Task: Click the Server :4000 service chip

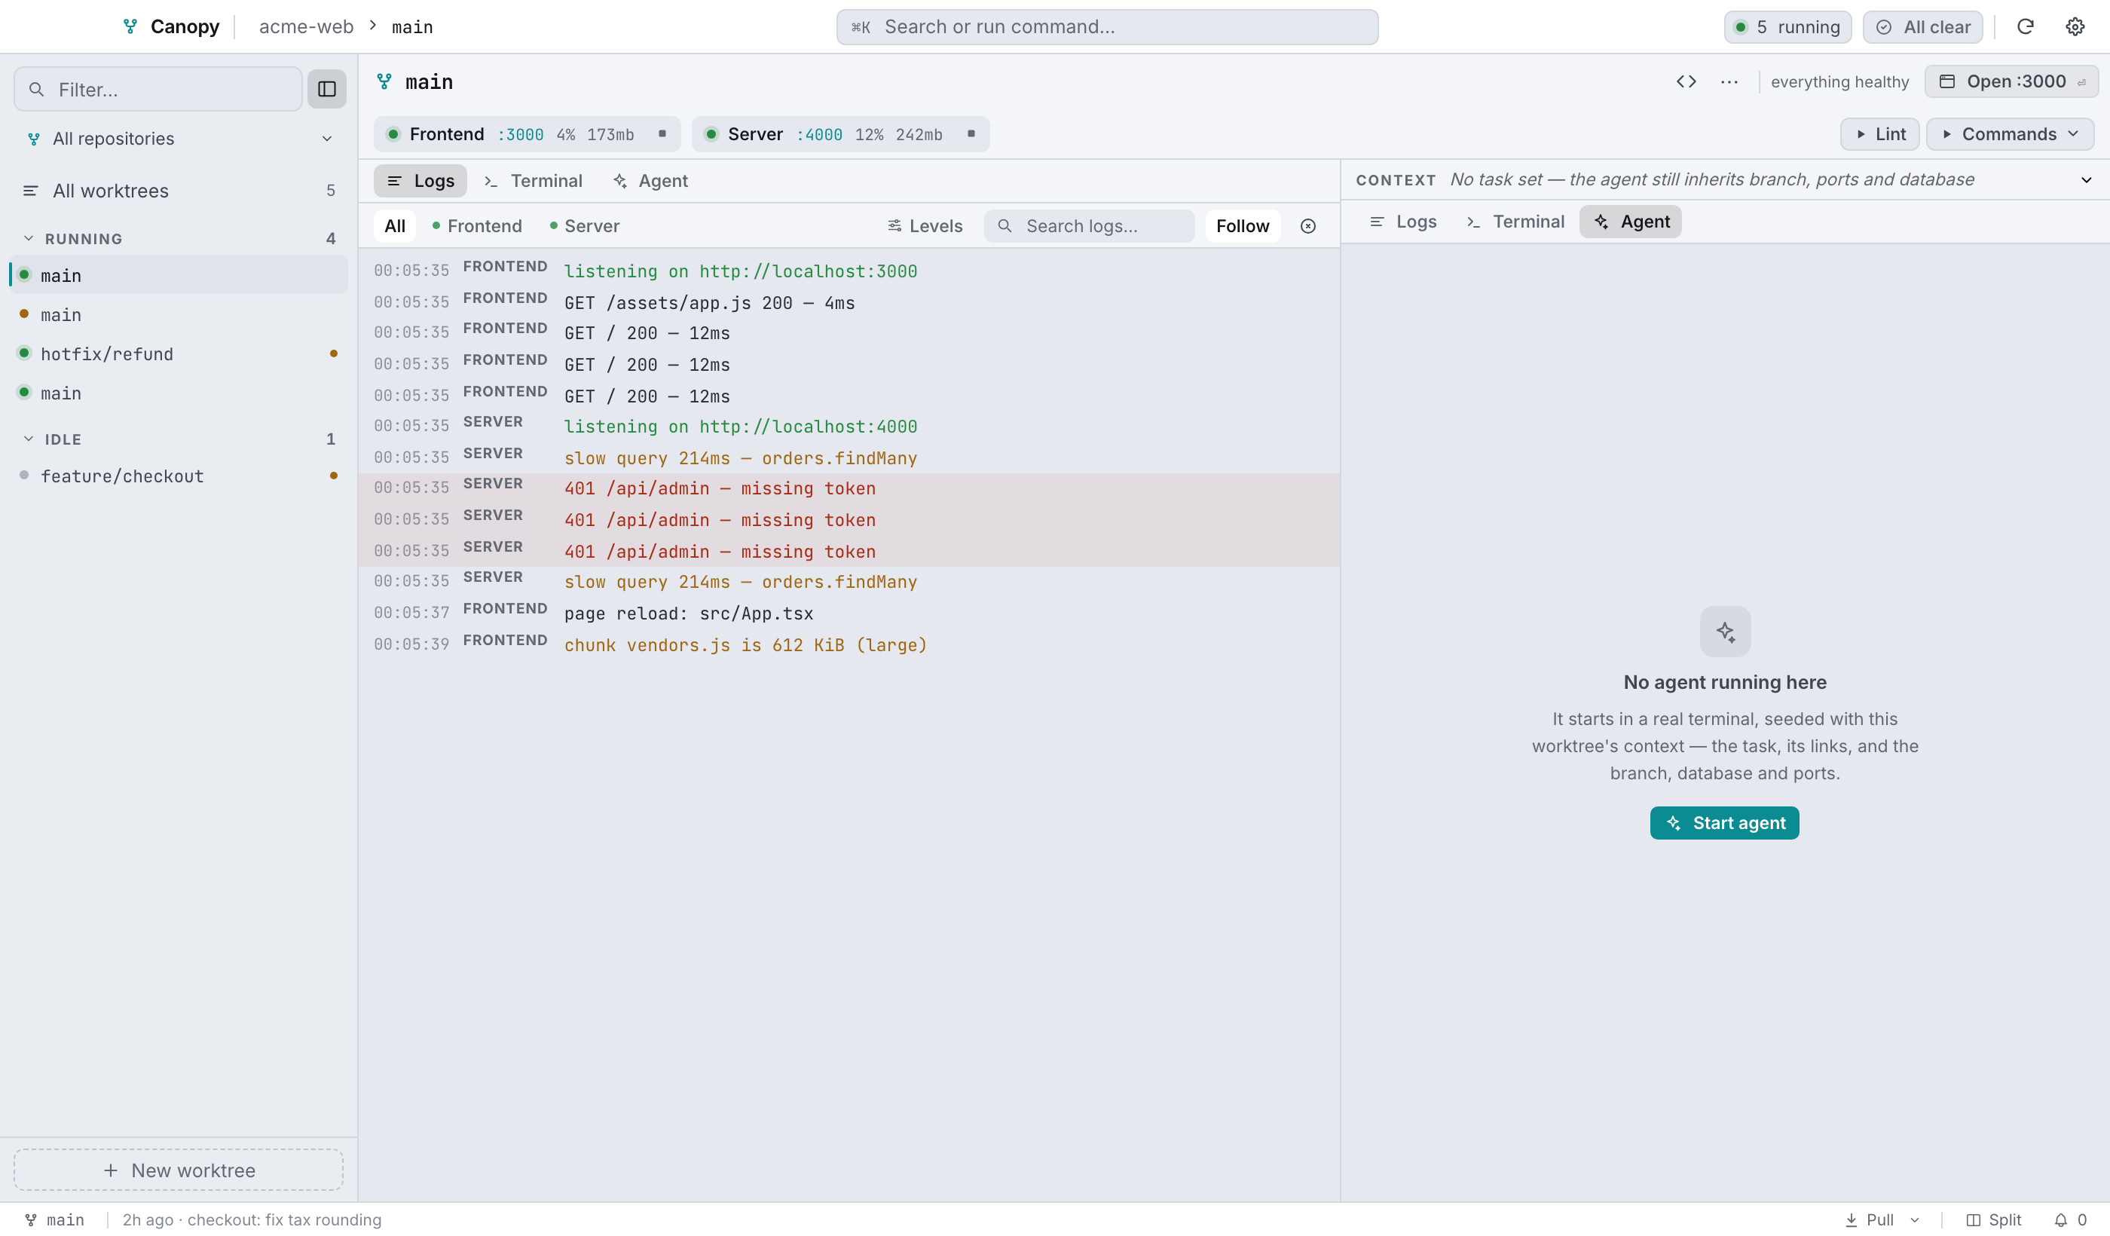Action: click(x=841, y=134)
